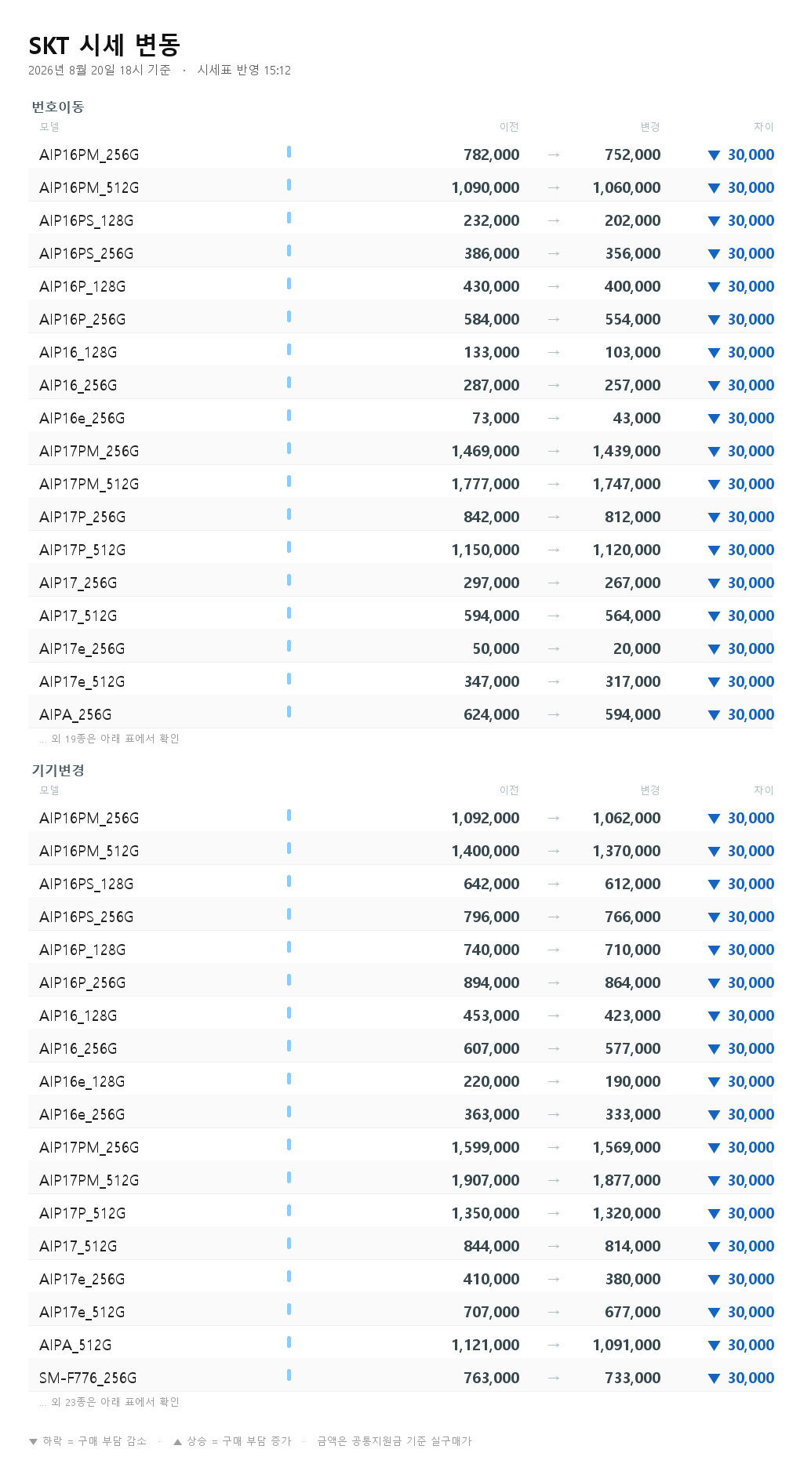Click the blue bar marker beside SM-F776_256G
This screenshot has height=1471, width=800.
point(289,1375)
